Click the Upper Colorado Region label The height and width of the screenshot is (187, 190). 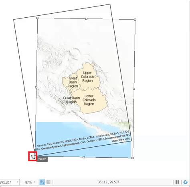click(87, 77)
